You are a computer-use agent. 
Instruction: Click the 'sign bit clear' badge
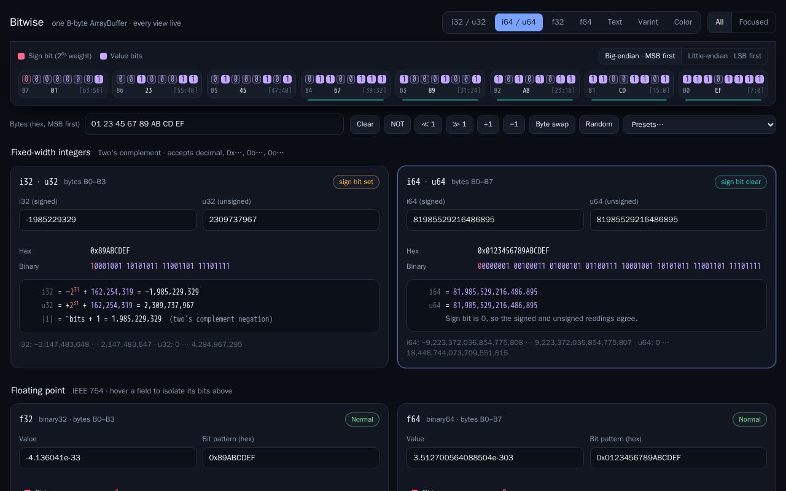741,182
